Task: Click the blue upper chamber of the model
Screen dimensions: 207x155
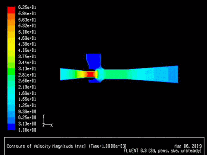Action: 94,61
